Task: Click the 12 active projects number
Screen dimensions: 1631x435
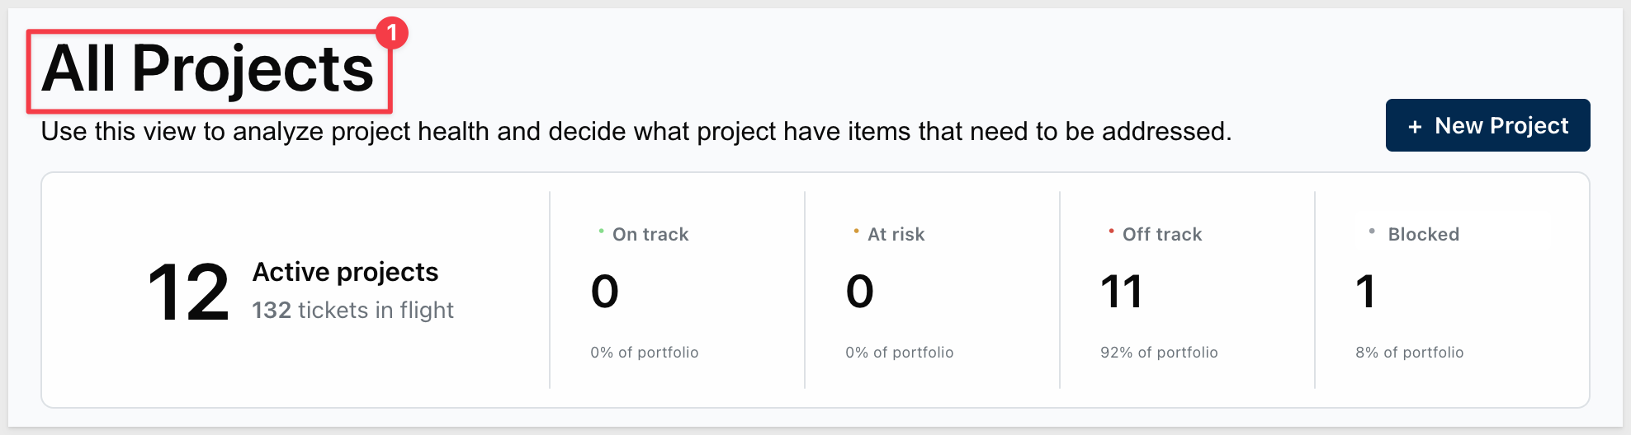Action: (x=188, y=292)
